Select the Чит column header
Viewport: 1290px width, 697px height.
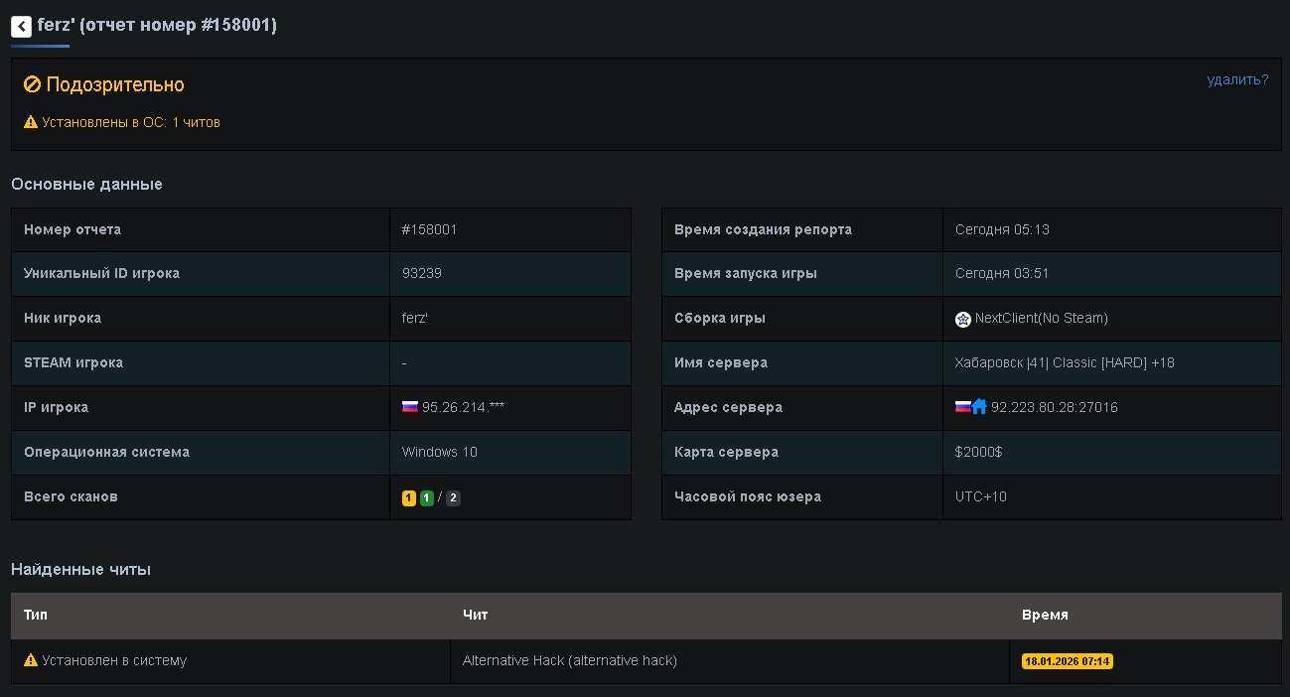[475, 615]
